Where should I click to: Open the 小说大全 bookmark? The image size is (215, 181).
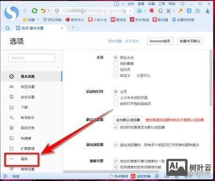pos(98,20)
